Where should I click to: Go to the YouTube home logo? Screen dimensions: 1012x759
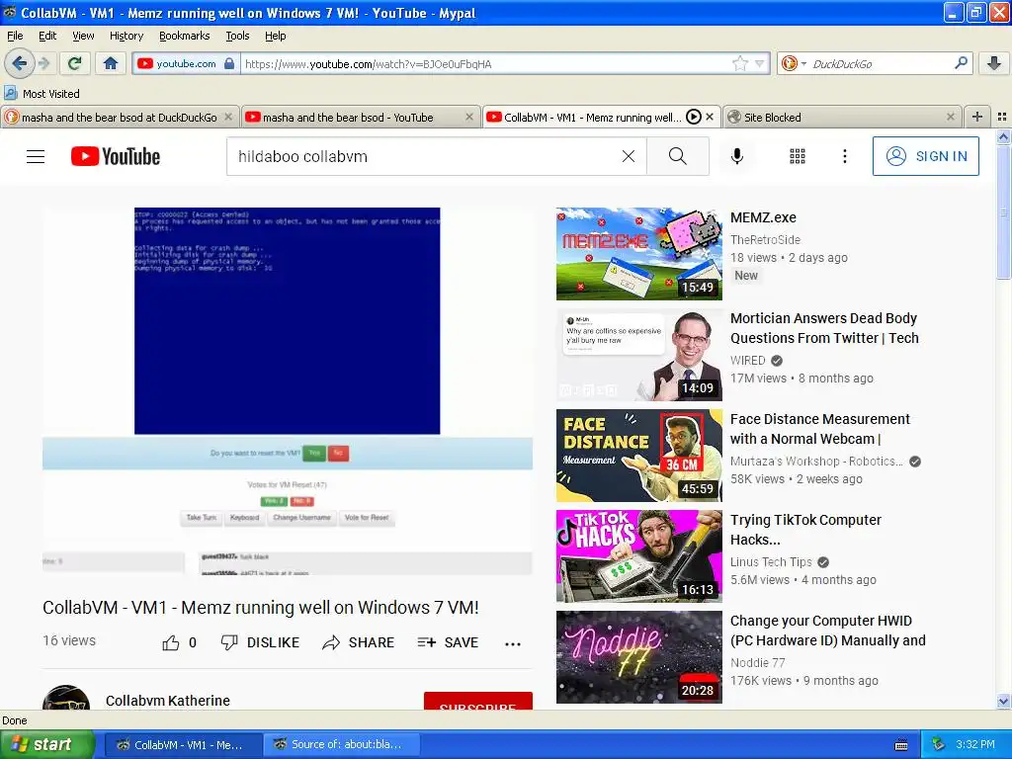point(116,156)
